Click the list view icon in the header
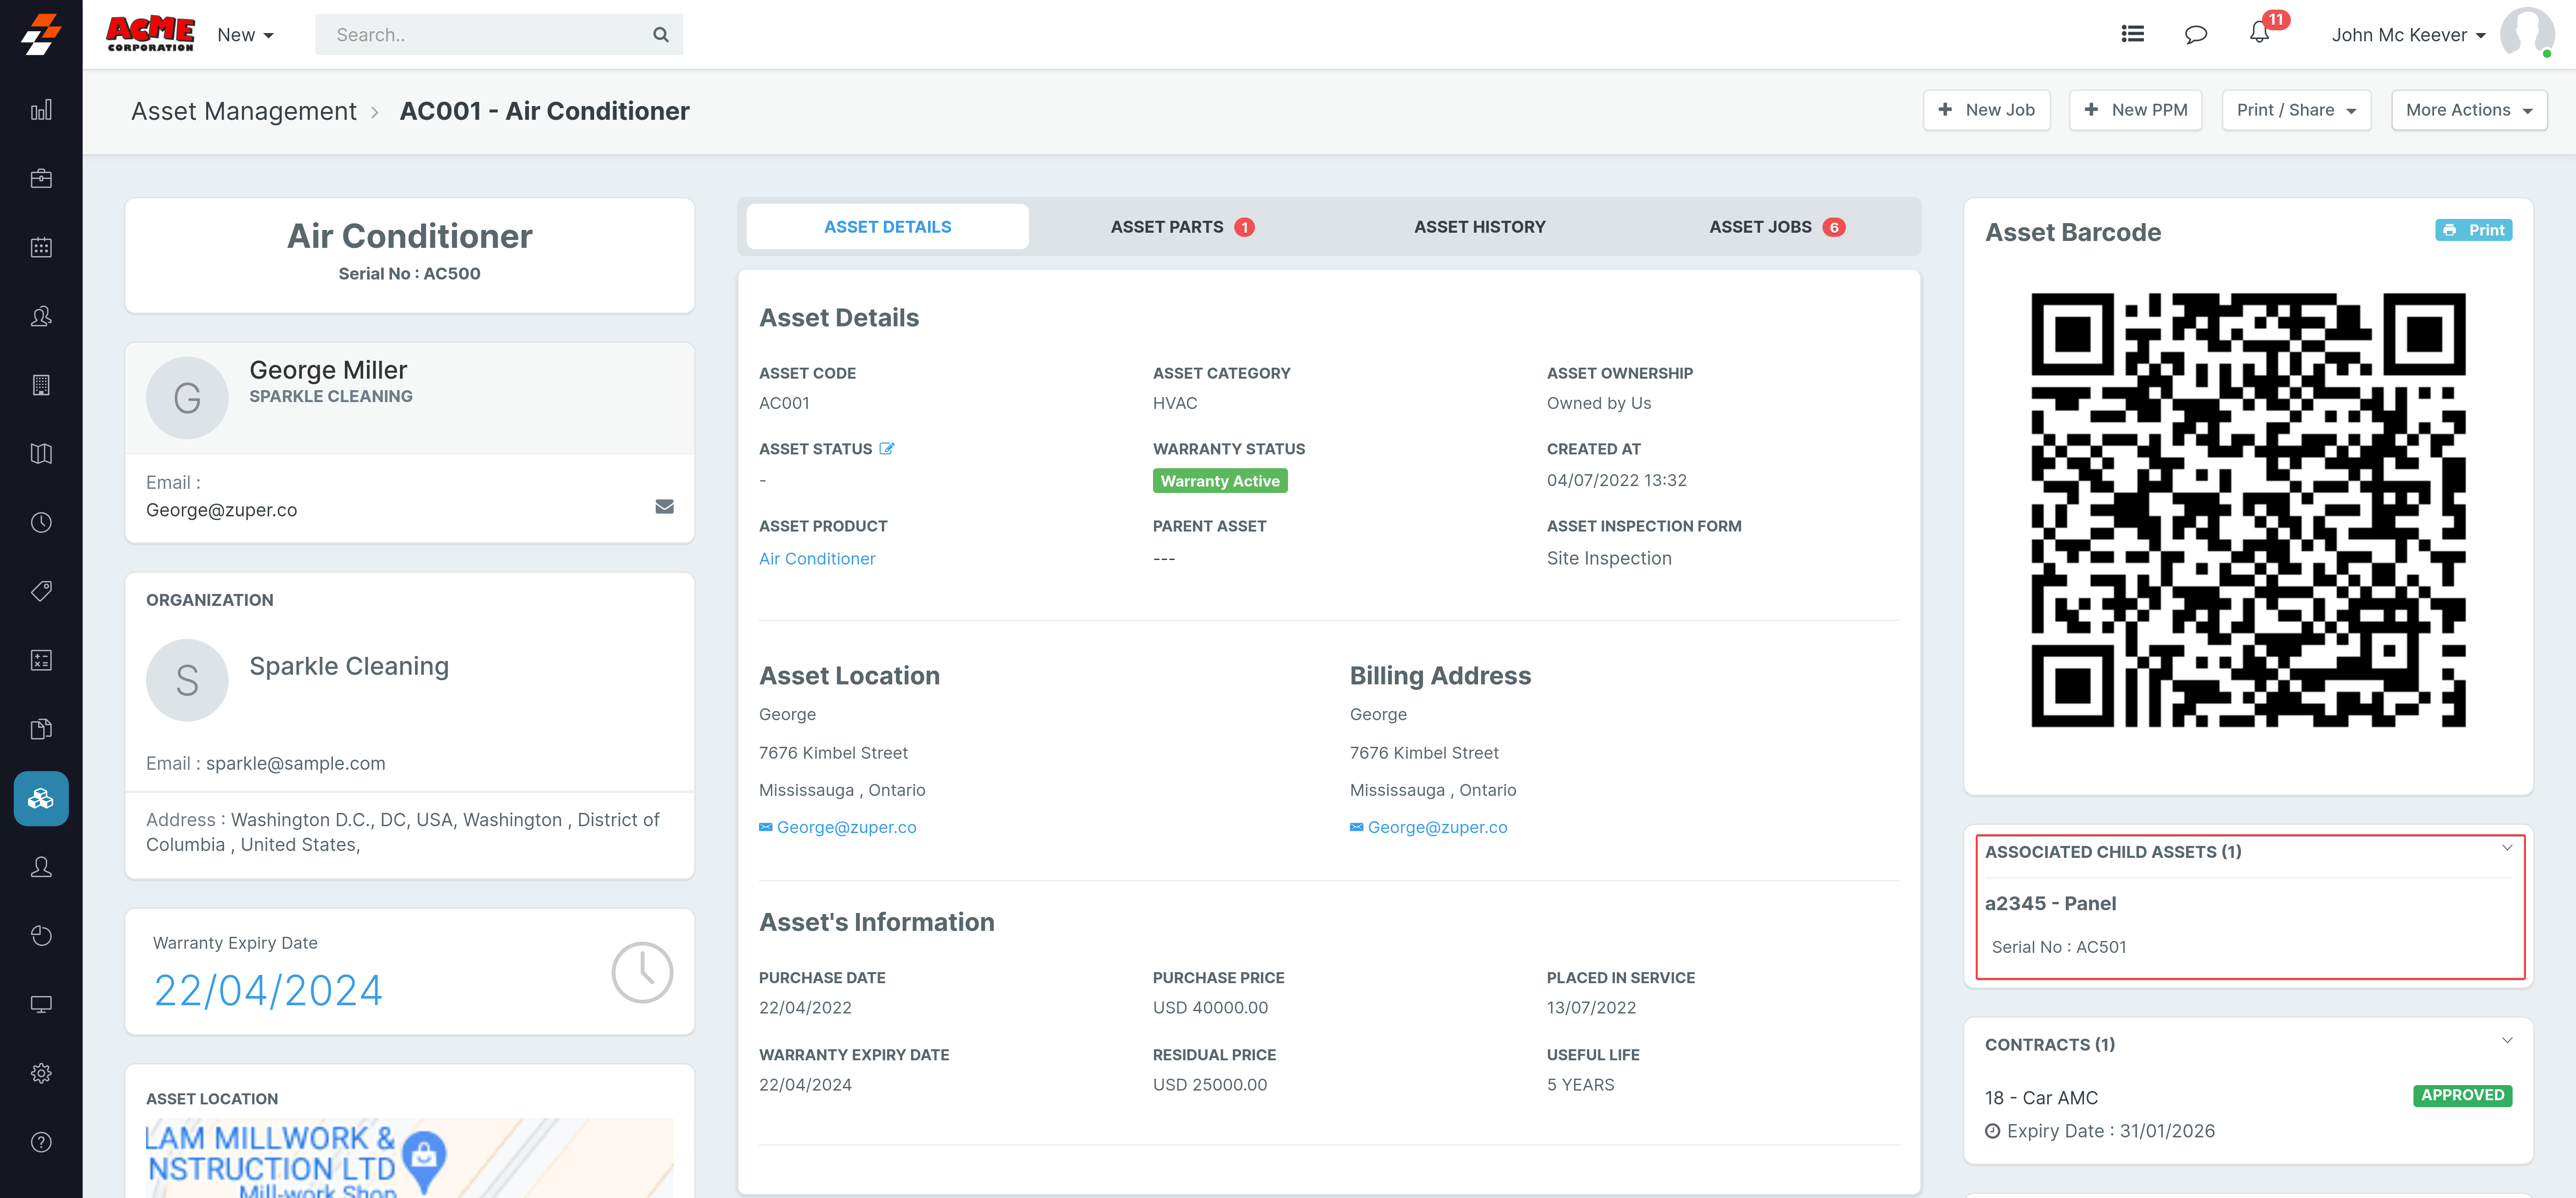The height and width of the screenshot is (1198, 2576). pos(2132,34)
